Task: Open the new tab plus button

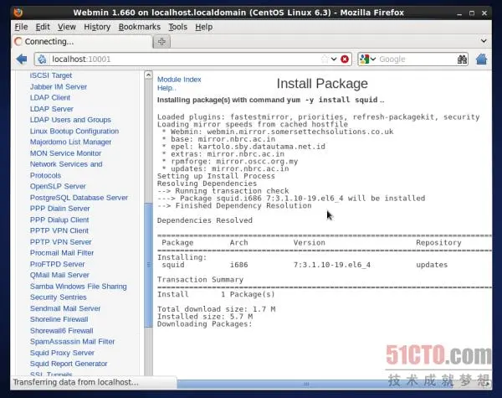Action: pyautogui.click(x=161, y=41)
